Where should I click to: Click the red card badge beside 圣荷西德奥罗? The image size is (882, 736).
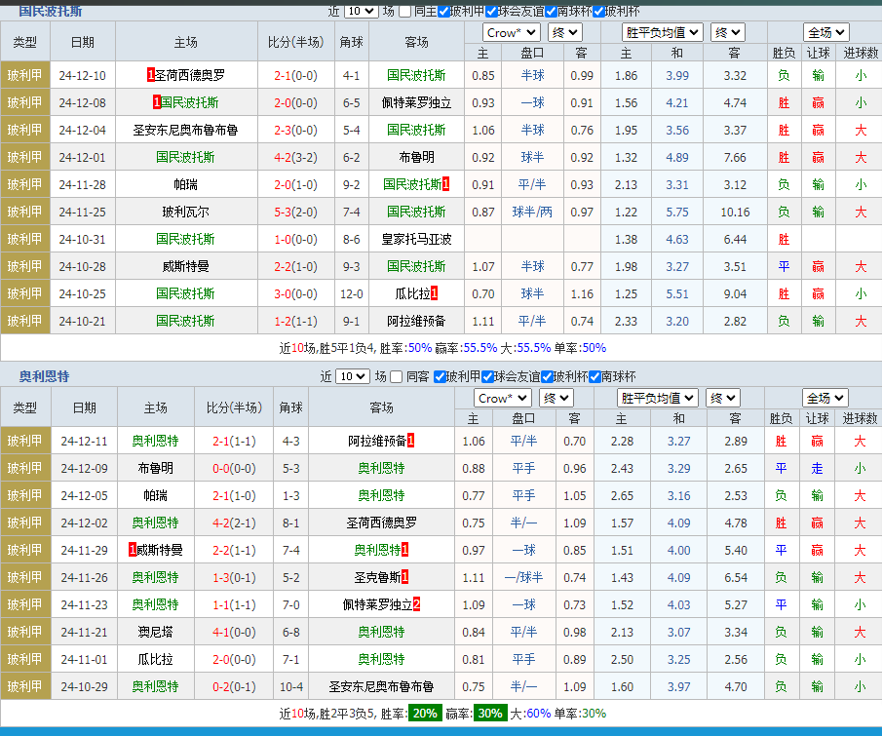(149, 72)
